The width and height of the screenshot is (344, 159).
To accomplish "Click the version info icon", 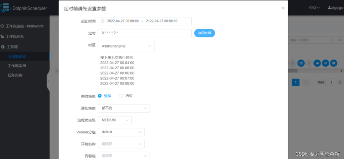I will coord(334,63).
